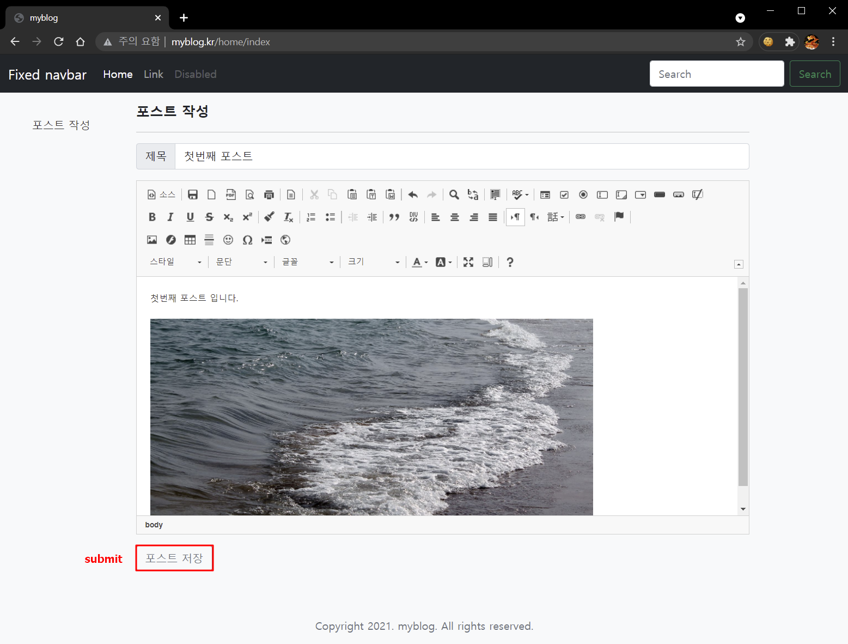848x644 pixels.
Task: Insert a table into the editor
Action: [x=190, y=240]
